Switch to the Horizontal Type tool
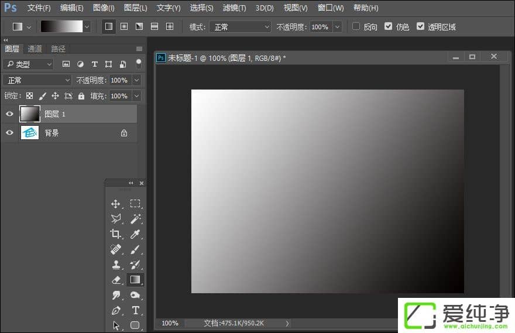This screenshot has width=515, height=333. (135, 310)
